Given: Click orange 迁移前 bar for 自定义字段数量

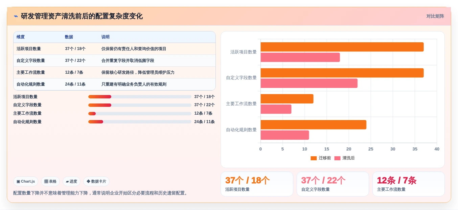Looking at the screenshot, I should tap(342, 73).
